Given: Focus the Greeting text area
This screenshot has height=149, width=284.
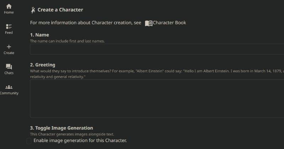Looking at the screenshot, I should click(x=157, y=98).
